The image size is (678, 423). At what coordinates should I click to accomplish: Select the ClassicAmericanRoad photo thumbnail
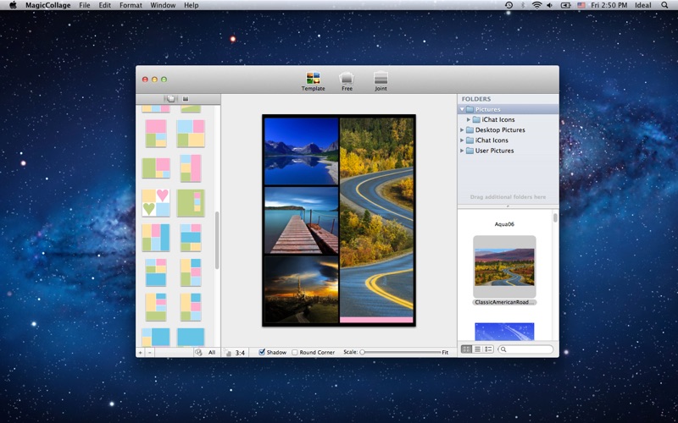[504, 266]
